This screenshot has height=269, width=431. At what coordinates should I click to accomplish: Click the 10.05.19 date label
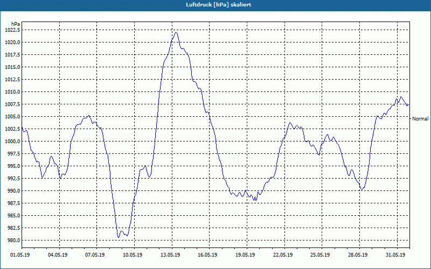point(133,255)
